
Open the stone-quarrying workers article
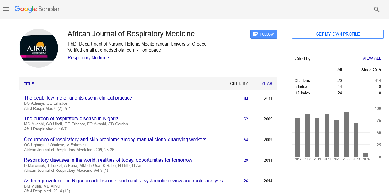[115, 139]
